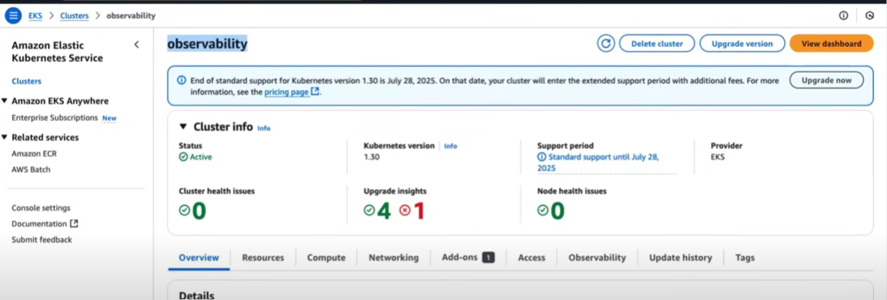Click the green Active status check icon
The width and height of the screenshot is (887, 300).
point(183,157)
